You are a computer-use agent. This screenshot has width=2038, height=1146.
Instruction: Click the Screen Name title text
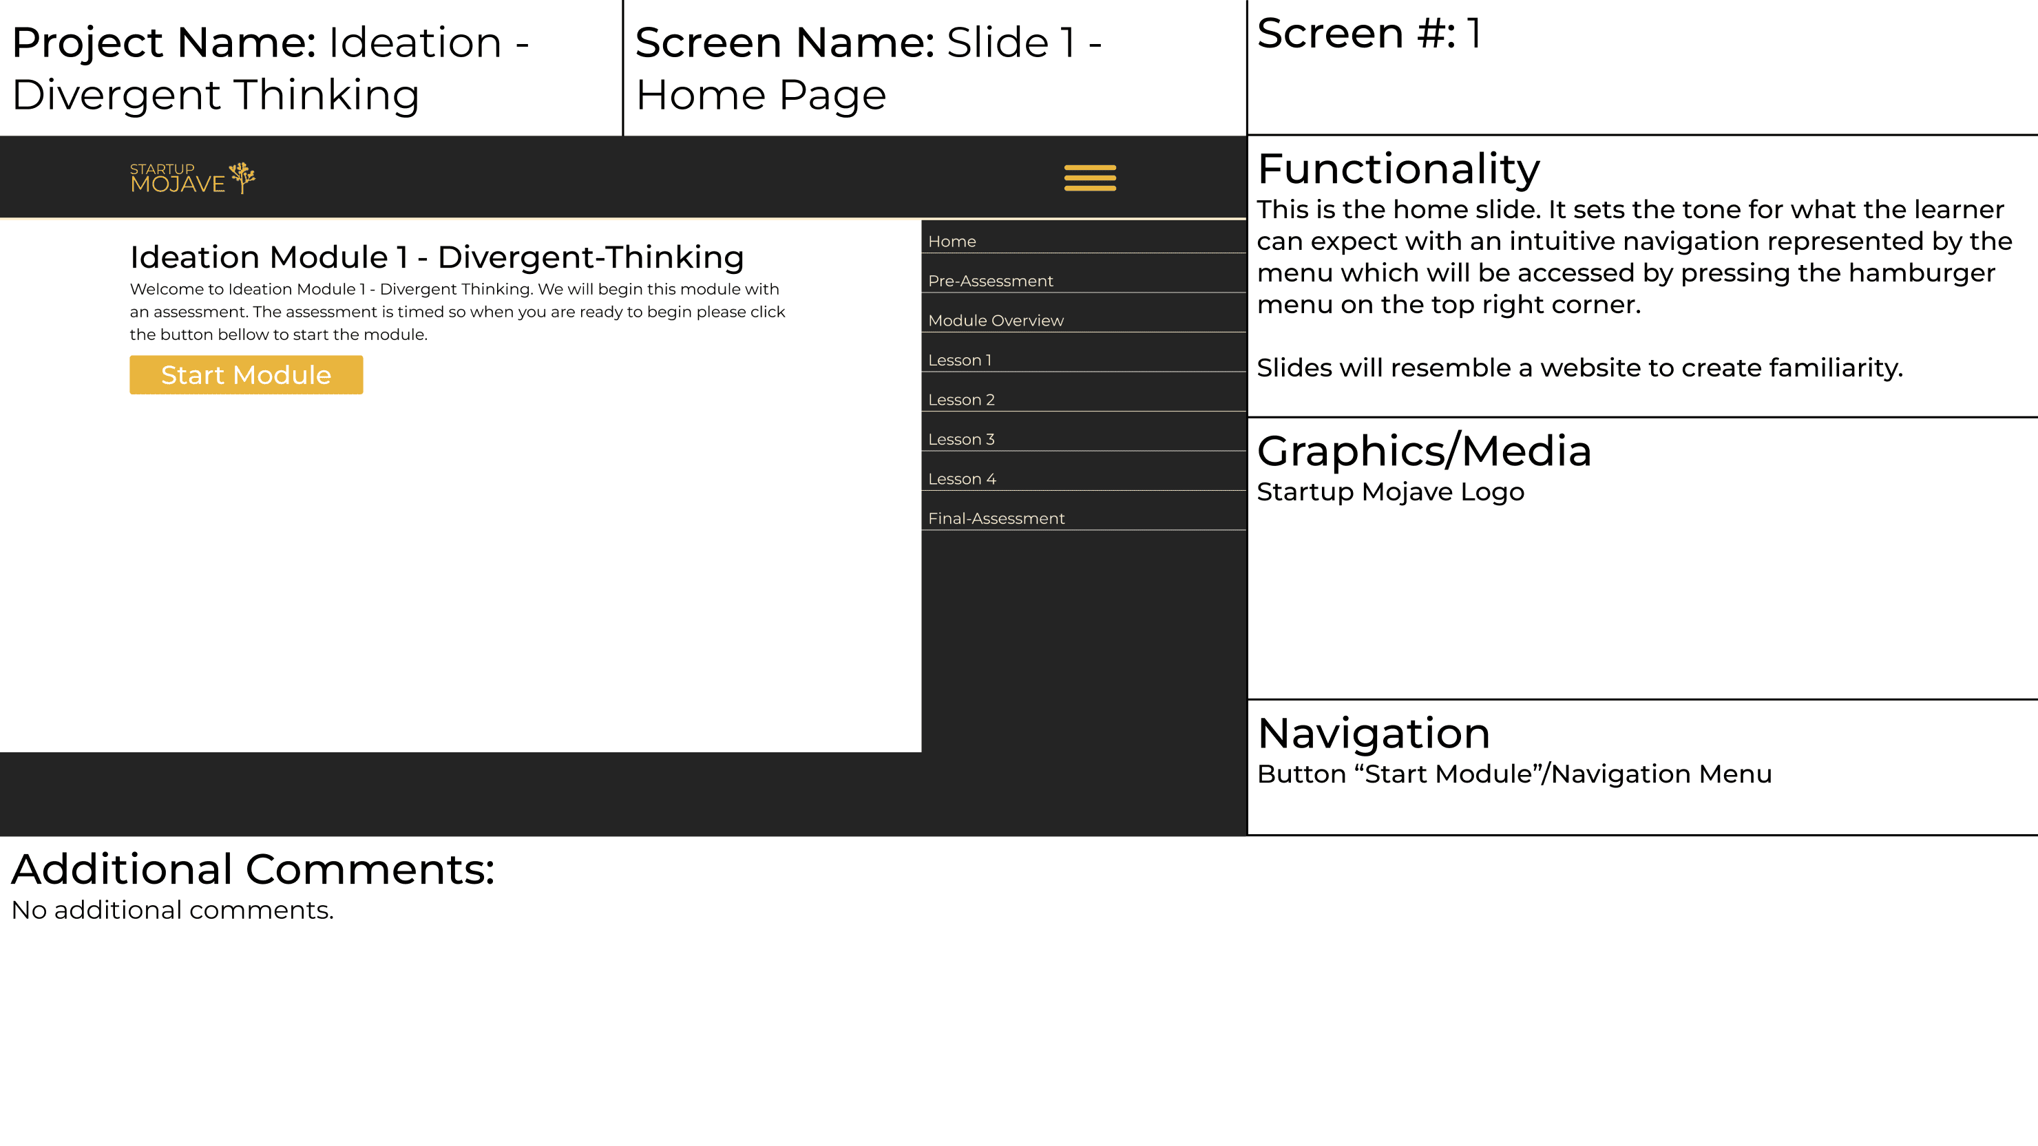click(868, 68)
